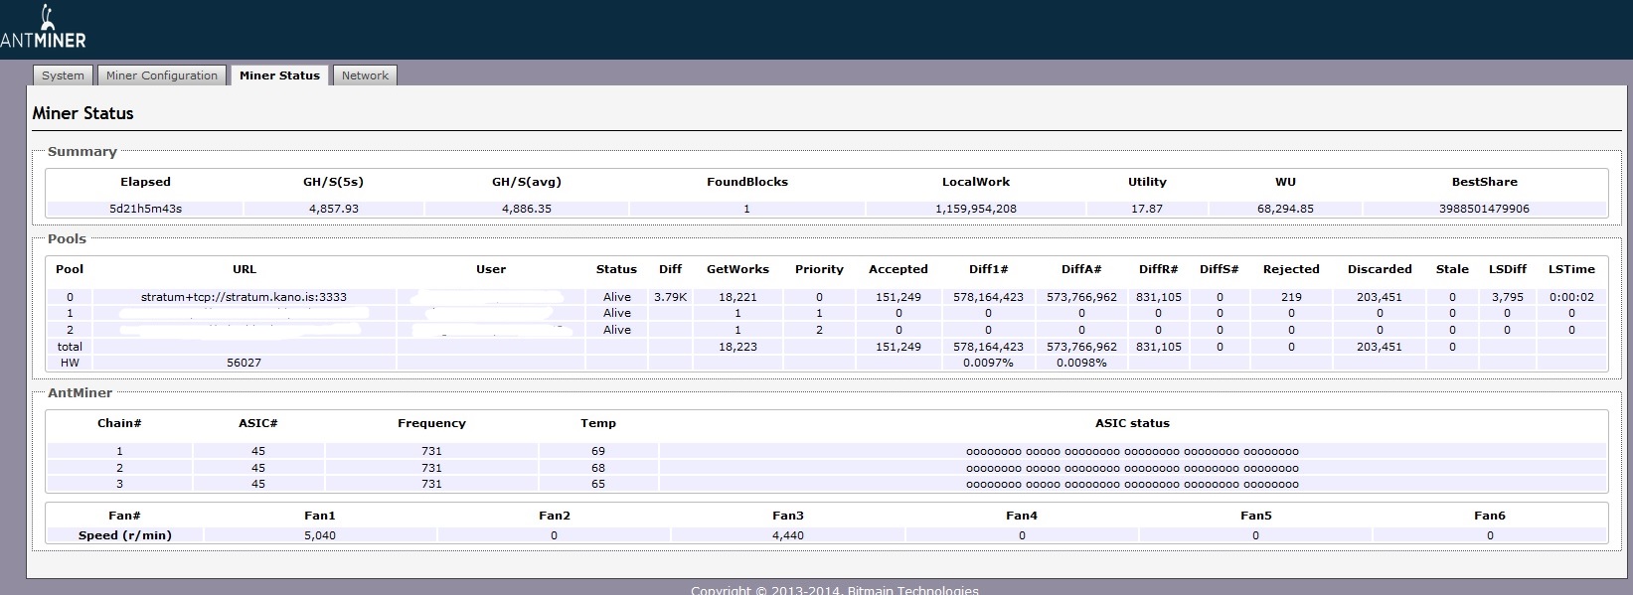Click the LocalWork value 1,159,954,208

(976, 209)
